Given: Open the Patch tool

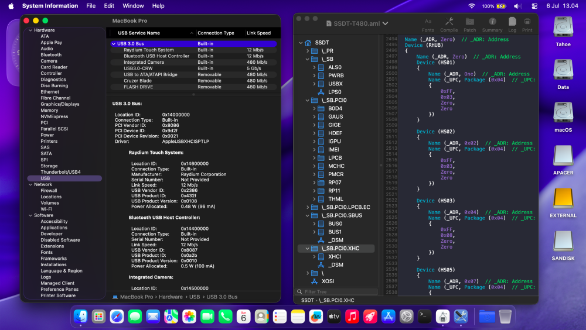Looking at the screenshot, I should (470, 25).
